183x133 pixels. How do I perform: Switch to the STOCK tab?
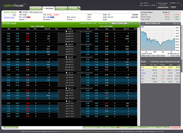pos(61,8)
